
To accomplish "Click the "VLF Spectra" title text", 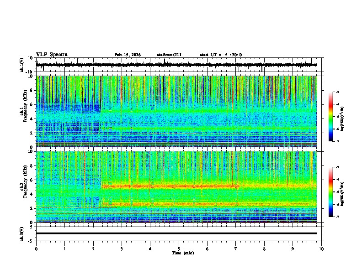I will [x=52, y=55].
